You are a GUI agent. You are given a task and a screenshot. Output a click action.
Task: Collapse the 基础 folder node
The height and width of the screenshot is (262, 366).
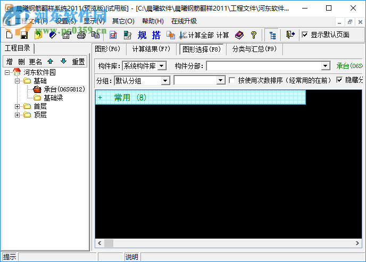pyautogui.click(x=17, y=81)
